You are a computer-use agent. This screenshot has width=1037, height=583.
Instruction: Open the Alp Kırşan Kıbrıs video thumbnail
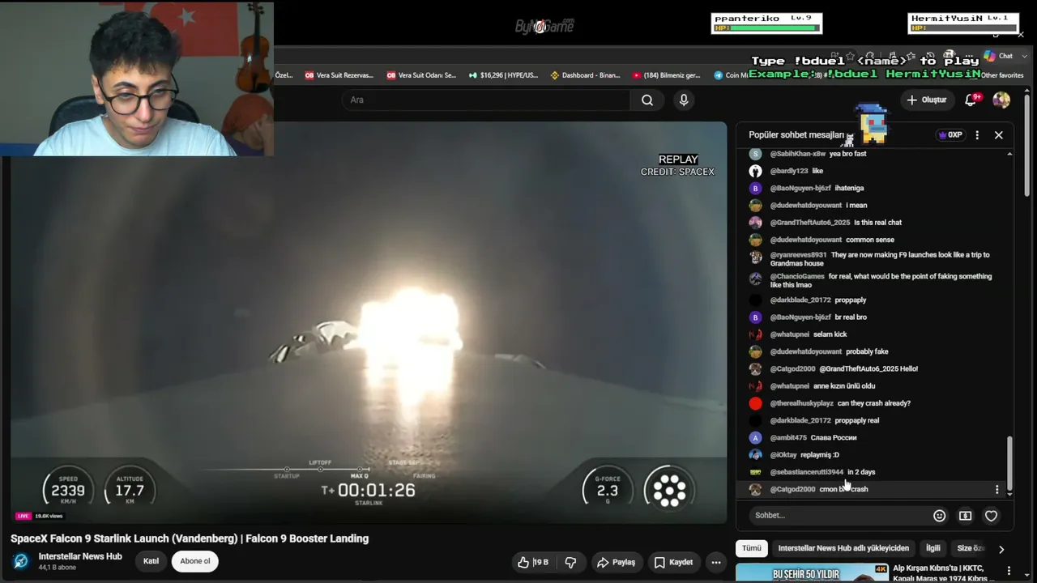pyautogui.click(x=812, y=572)
